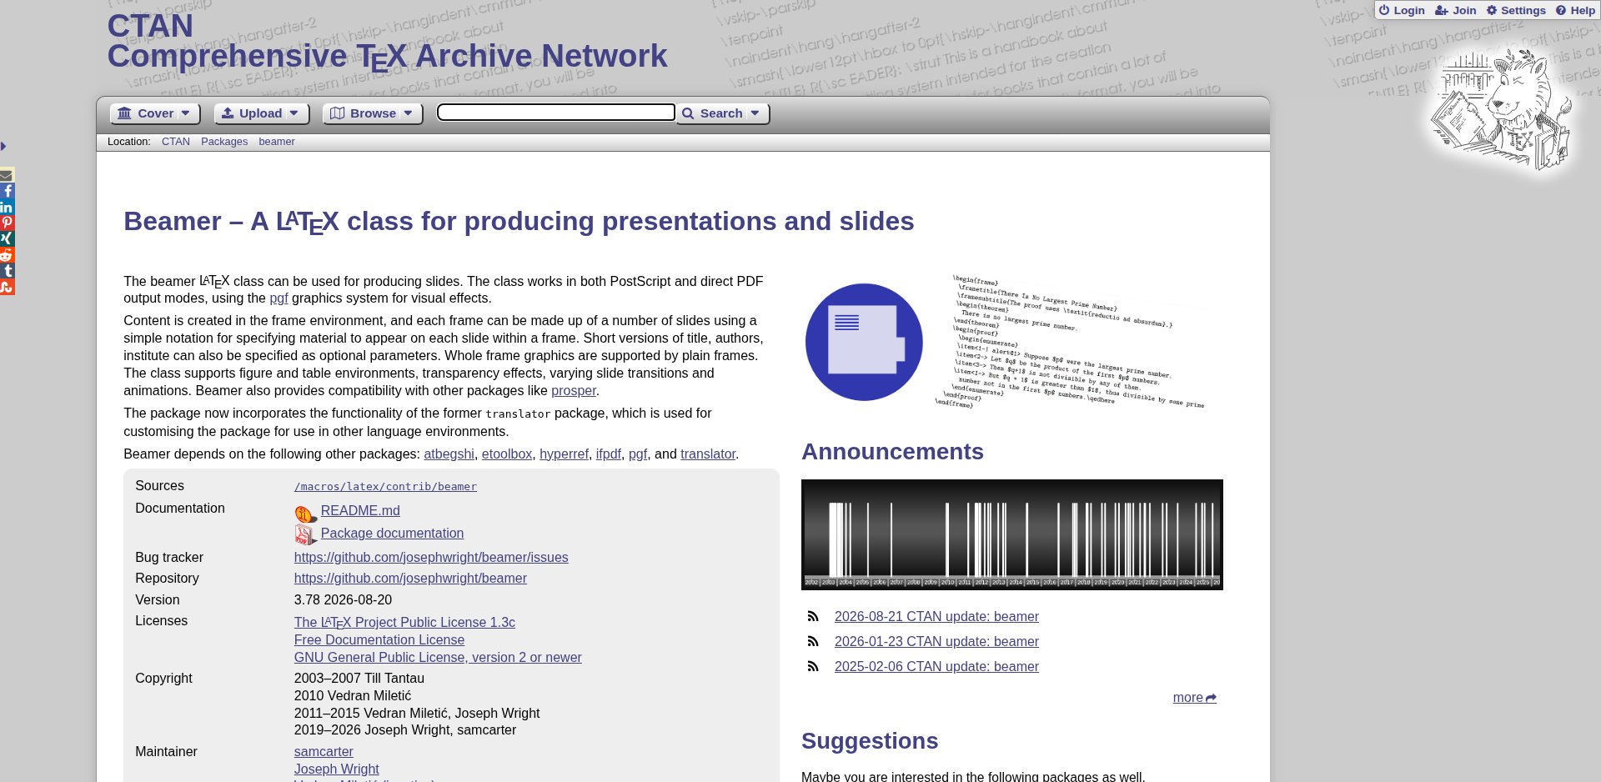Share on Reddit from the sidebar
Viewport: 1601px width, 782px height.
[7, 254]
